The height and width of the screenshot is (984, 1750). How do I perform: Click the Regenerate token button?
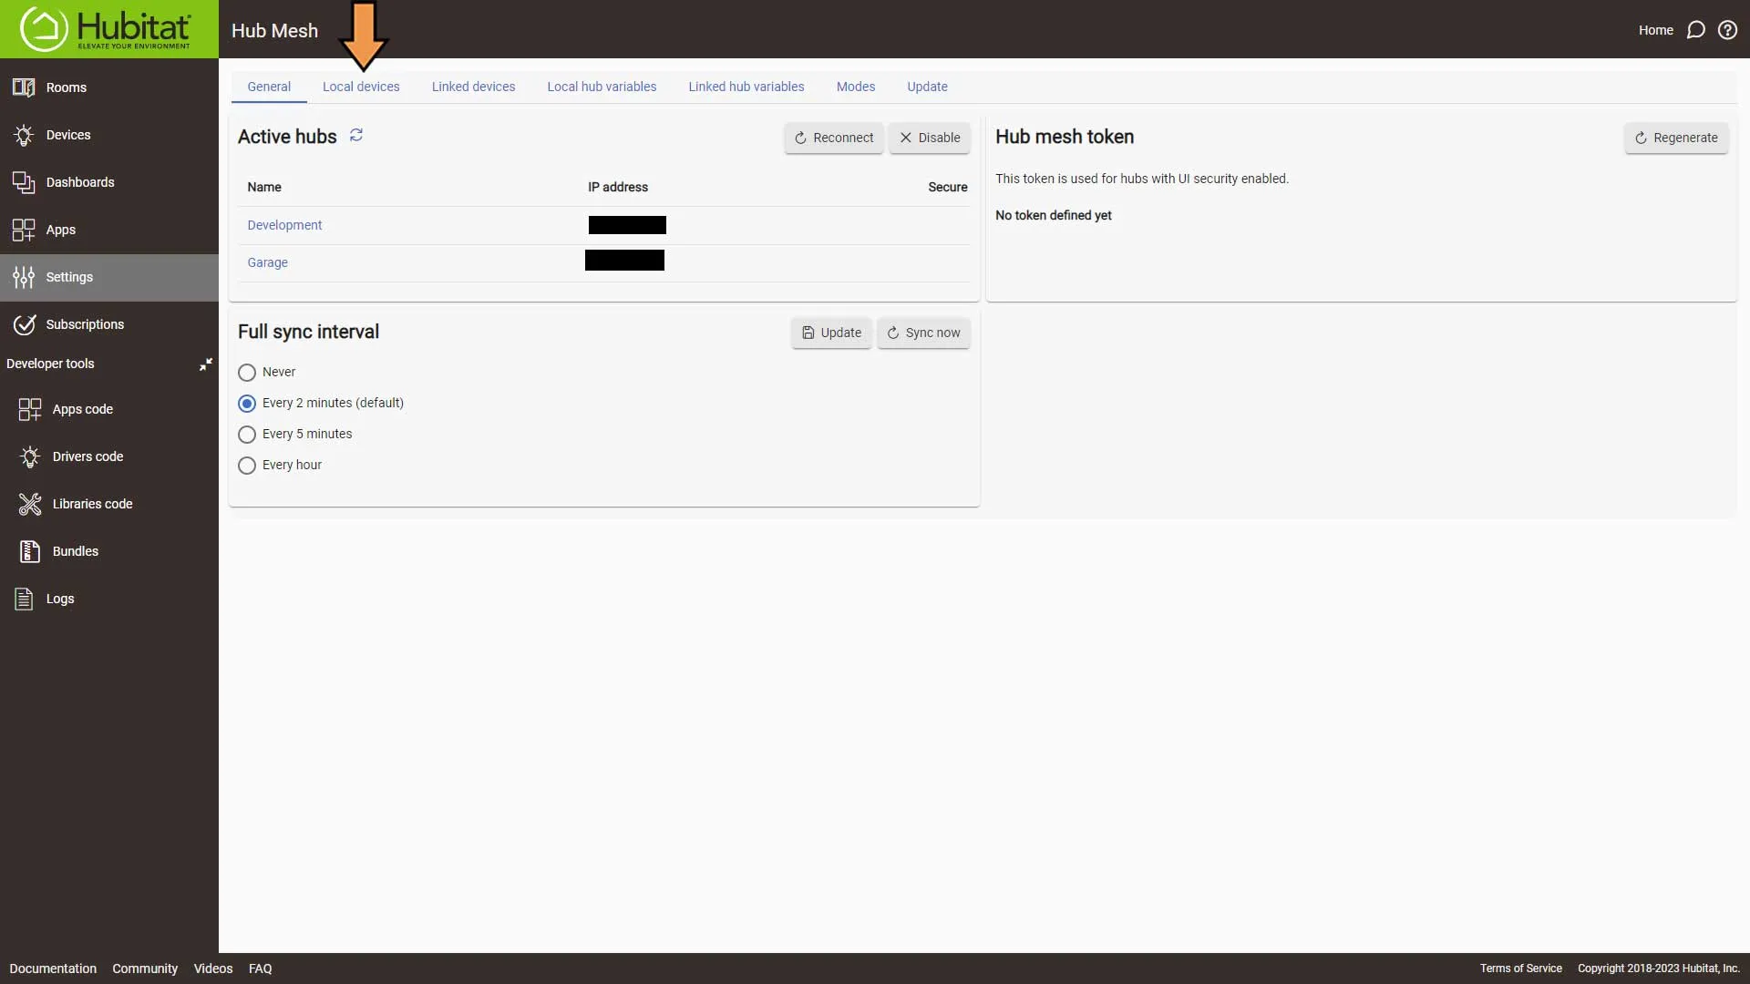point(1677,137)
